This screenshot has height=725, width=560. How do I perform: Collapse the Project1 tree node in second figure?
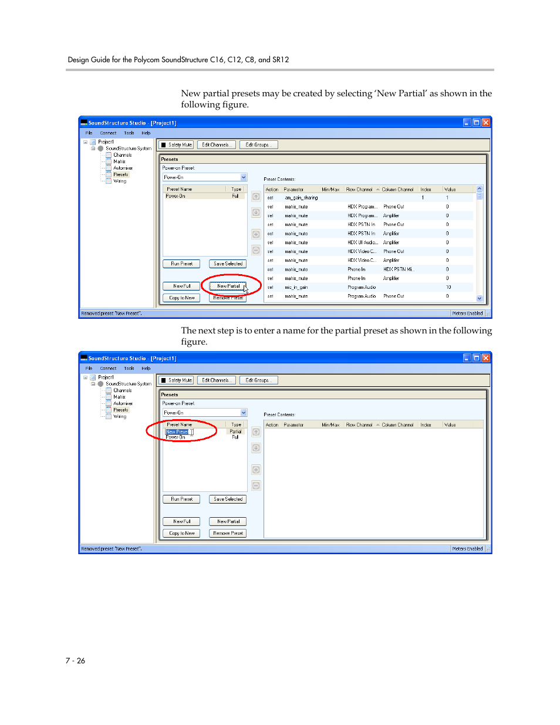point(85,377)
